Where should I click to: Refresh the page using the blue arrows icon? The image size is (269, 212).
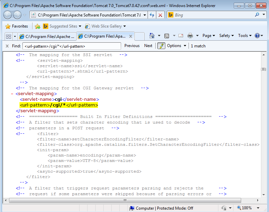pos(152,15)
